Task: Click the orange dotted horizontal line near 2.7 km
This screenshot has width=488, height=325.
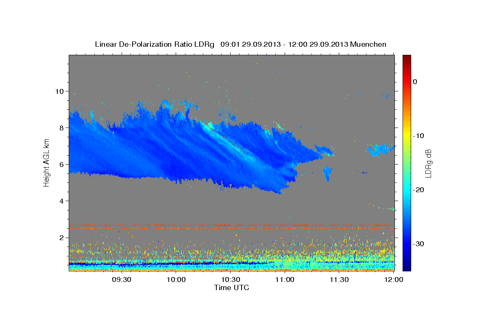Action: tap(231, 225)
